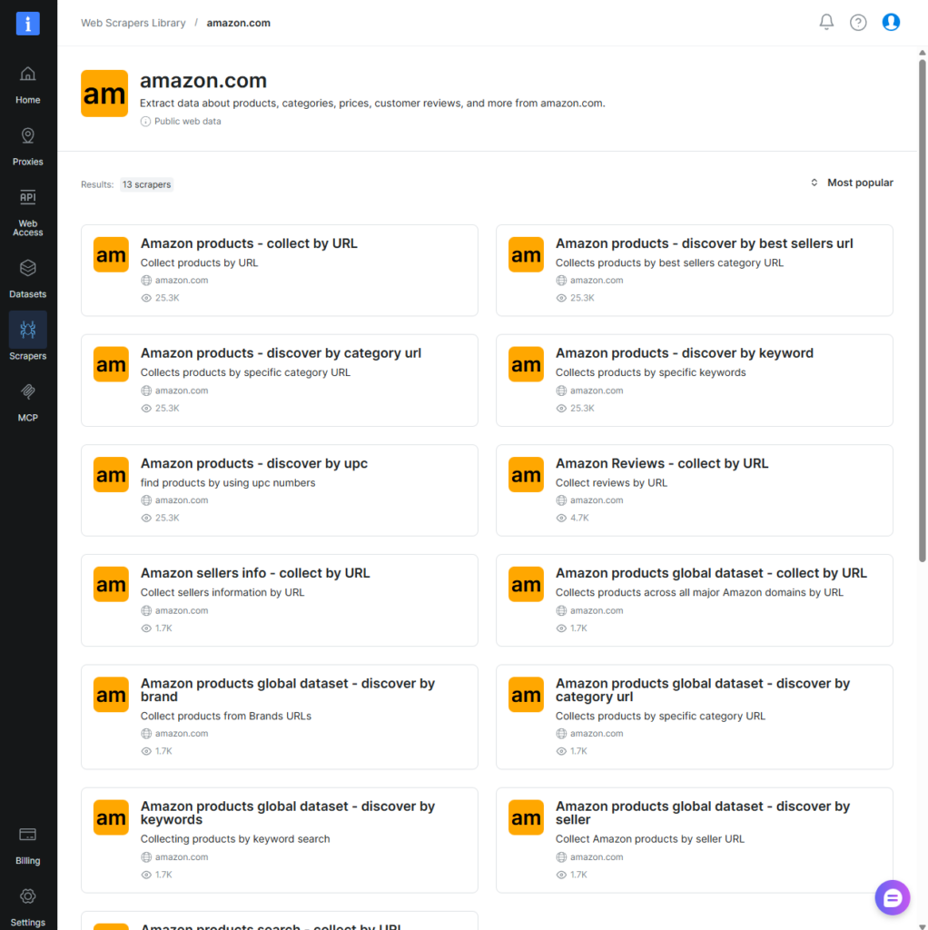Click 'Collect reviews by URL' description

pyautogui.click(x=611, y=483)
